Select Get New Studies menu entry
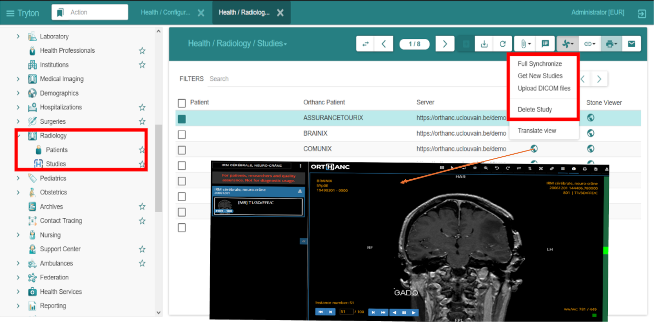 point(540,76)
